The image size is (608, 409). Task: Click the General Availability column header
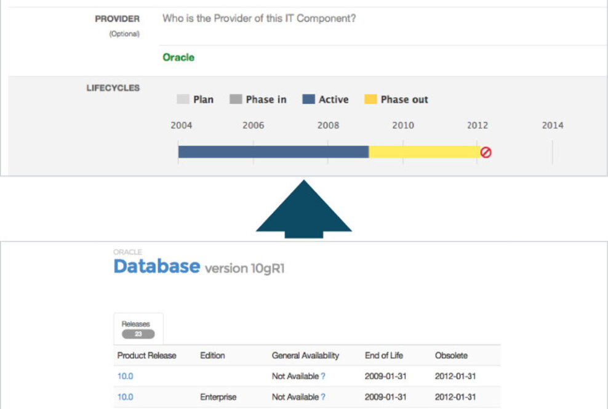[305, 356]
